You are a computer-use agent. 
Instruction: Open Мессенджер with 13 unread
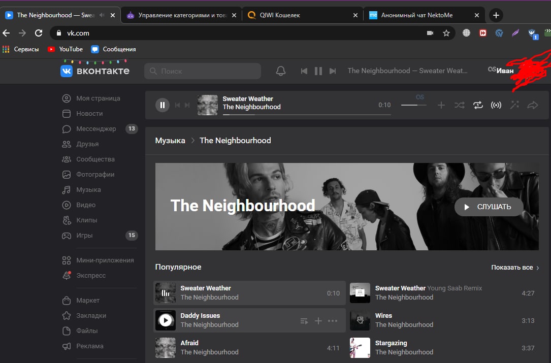pos(100,128)
